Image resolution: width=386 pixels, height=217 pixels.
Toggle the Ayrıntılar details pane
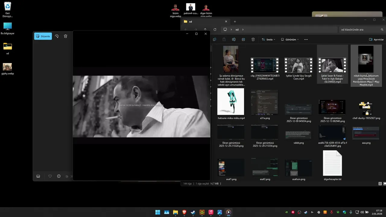coord(376,39)
